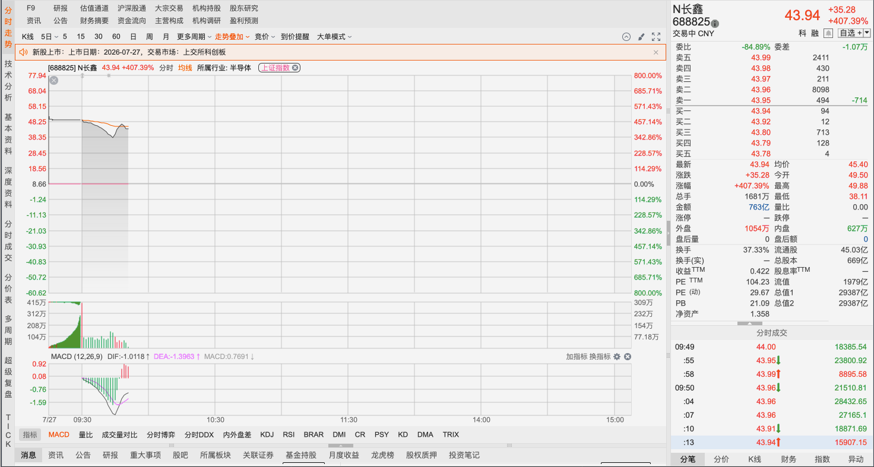874x467 pixels.
Task: Select the KDJ indicator
Action: point(267,435)
